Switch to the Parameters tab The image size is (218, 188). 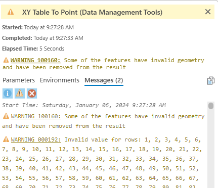tap(19, 80)
